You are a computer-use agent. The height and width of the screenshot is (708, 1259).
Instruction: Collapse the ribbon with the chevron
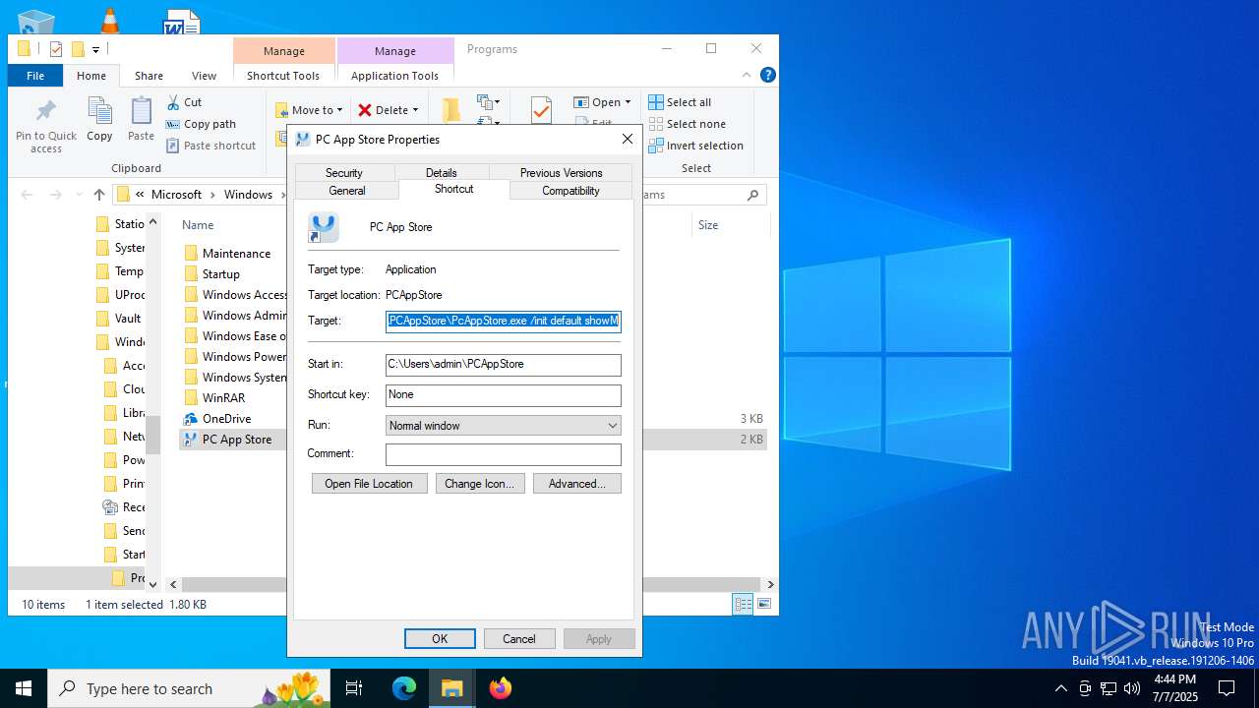(748, 75)
